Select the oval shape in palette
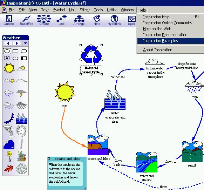 coord(7,51)
